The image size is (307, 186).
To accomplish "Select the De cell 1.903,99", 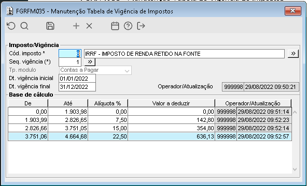I will 28,120.
